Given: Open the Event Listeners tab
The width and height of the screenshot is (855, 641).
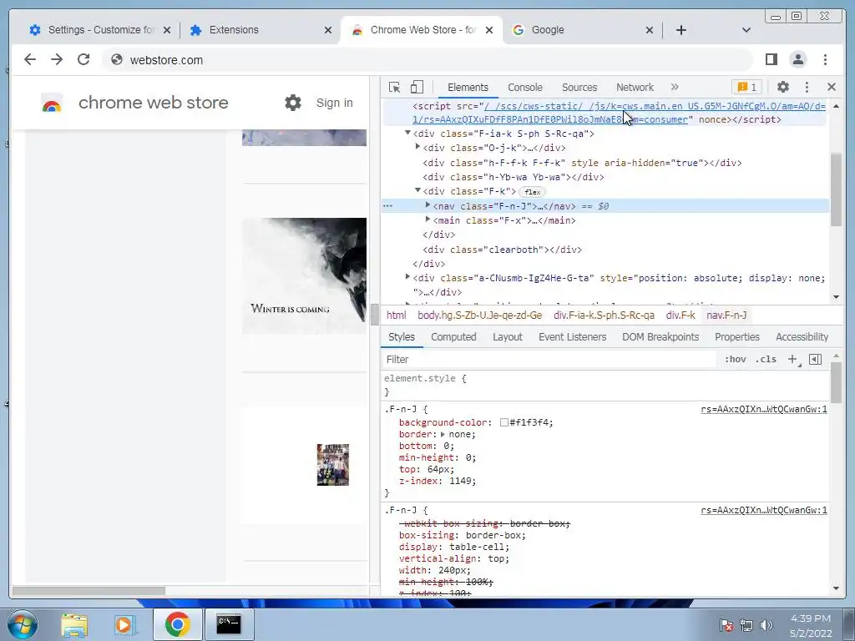Looking at the screenshot, I should tap(573, 337).
